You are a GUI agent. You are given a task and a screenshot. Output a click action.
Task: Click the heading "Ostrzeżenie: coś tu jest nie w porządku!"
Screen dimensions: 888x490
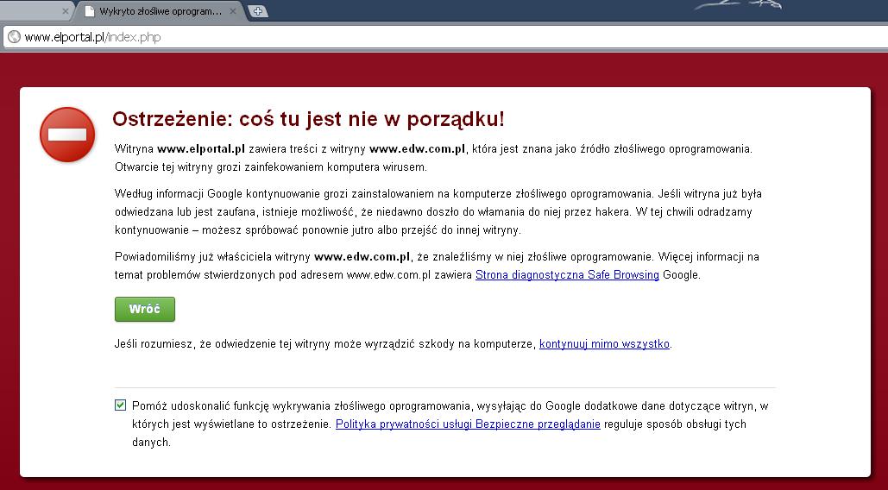tap(308, 119)
